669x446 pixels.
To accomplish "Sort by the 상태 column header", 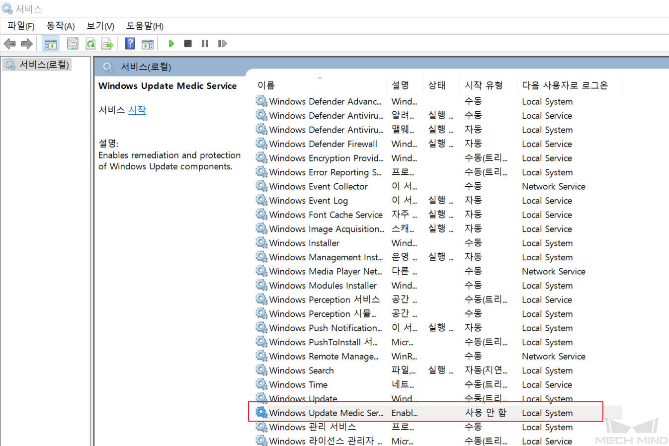I will (437, 85).
